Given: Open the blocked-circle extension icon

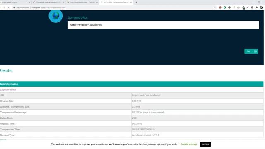Looking at the screenshot, I should [x=229, y=7].
